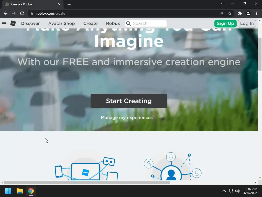Click the vertical scrollbar thumb
The width and height of the screenshot is (262, 197).
pos(260,54)
